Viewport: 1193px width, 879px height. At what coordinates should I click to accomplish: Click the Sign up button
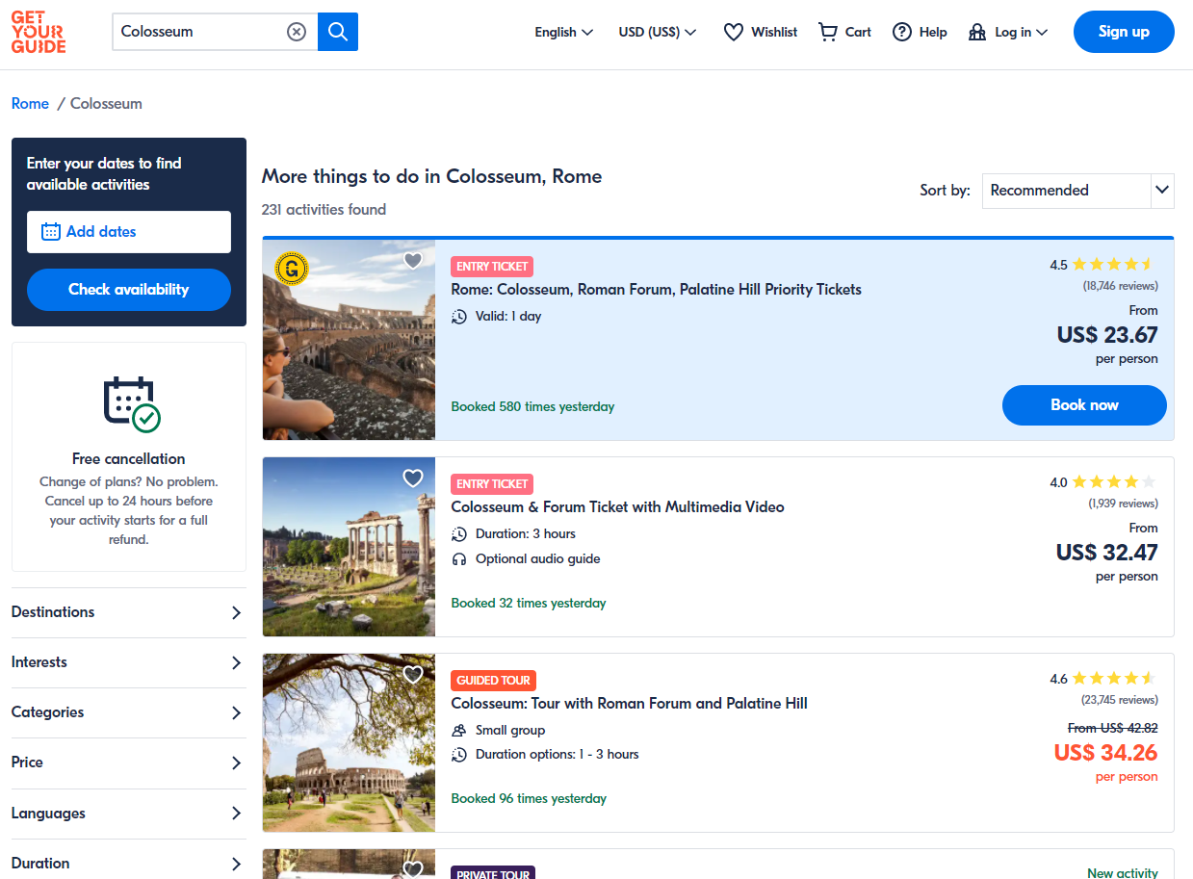[1124, 32]
